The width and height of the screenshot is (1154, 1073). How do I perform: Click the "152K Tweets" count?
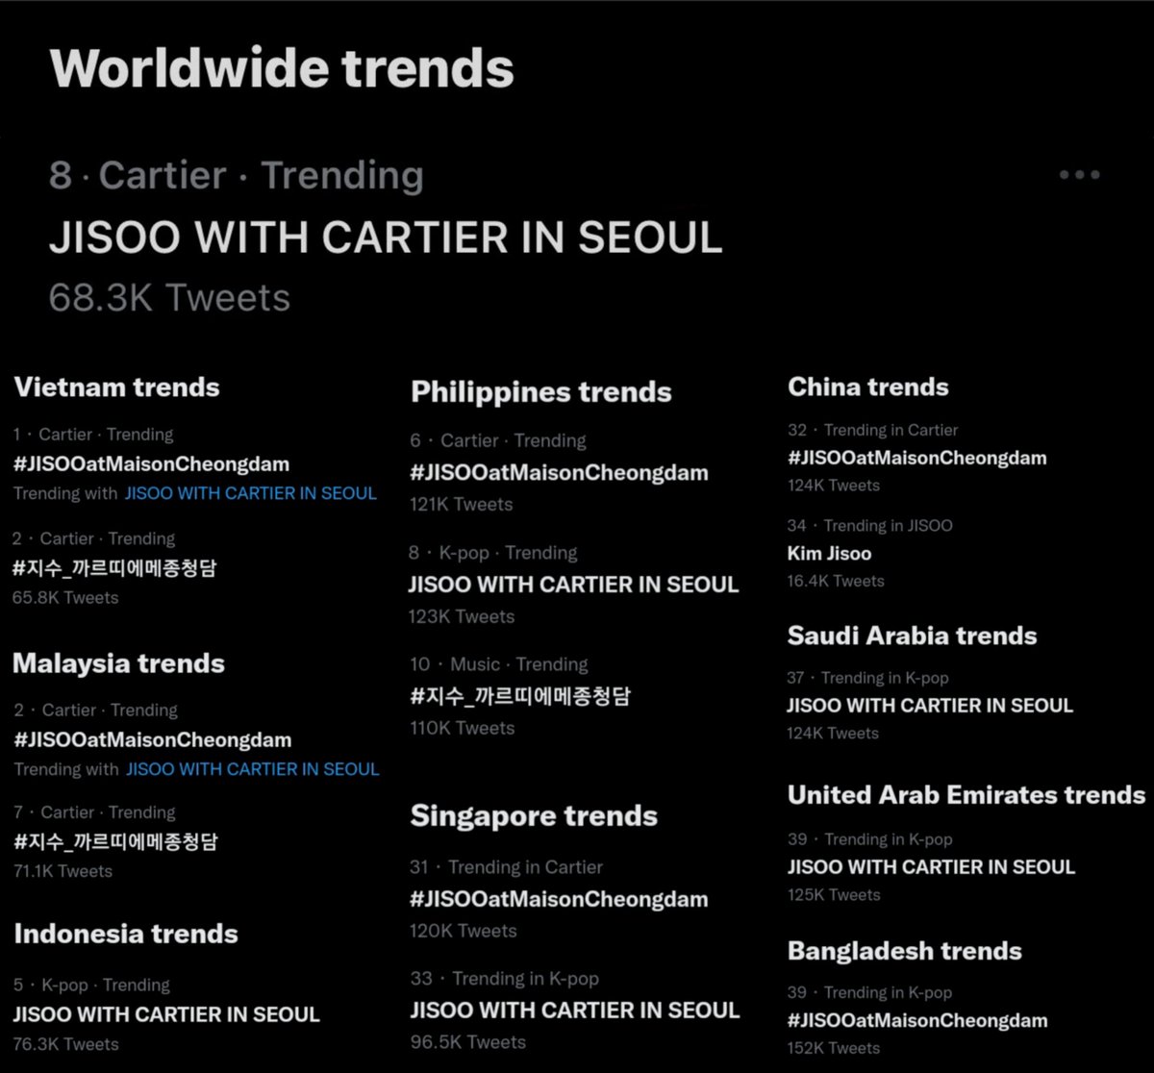834,1048
